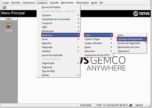
Task: Click the network status icon in status bar
Action: [131, 105]
